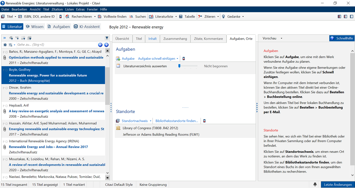Toggle flag marker on Hussain, Akhtar entry
The height and width of the screenshot is (188, 355).
click(4, 124)
